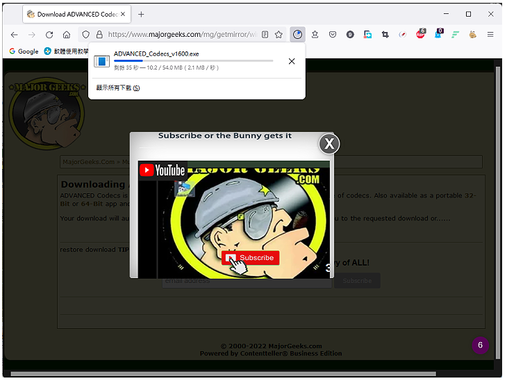Toggle reader view for this page
Screen dimensions: 507x381
(x=265, y=35)
